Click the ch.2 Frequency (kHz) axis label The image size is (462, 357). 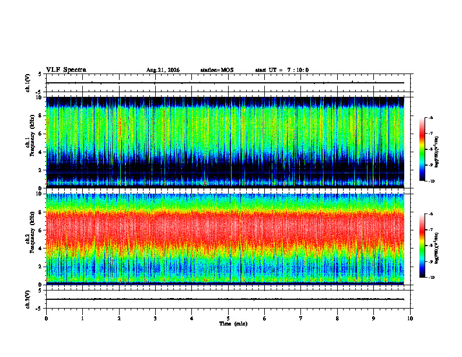point(30,239)
